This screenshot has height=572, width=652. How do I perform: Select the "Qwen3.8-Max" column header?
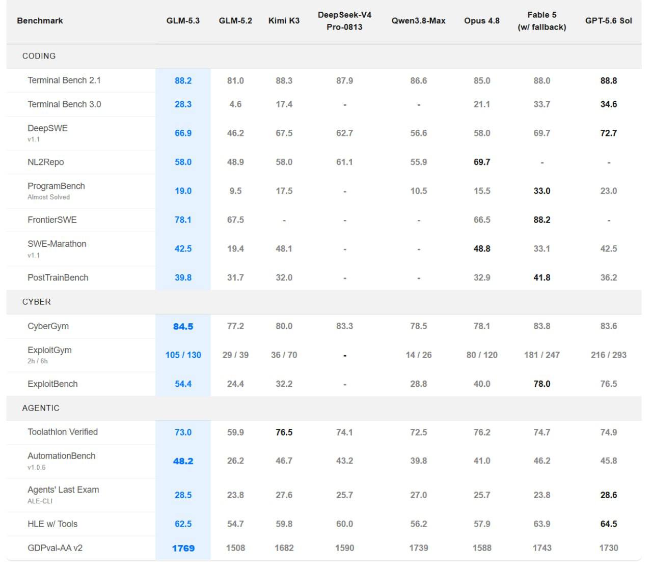pos(418,21)
